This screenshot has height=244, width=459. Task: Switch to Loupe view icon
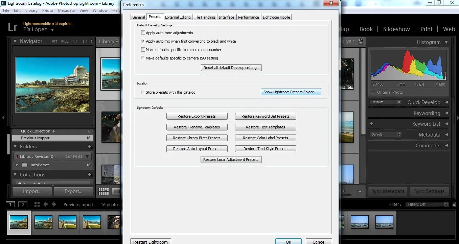(116, 192)
